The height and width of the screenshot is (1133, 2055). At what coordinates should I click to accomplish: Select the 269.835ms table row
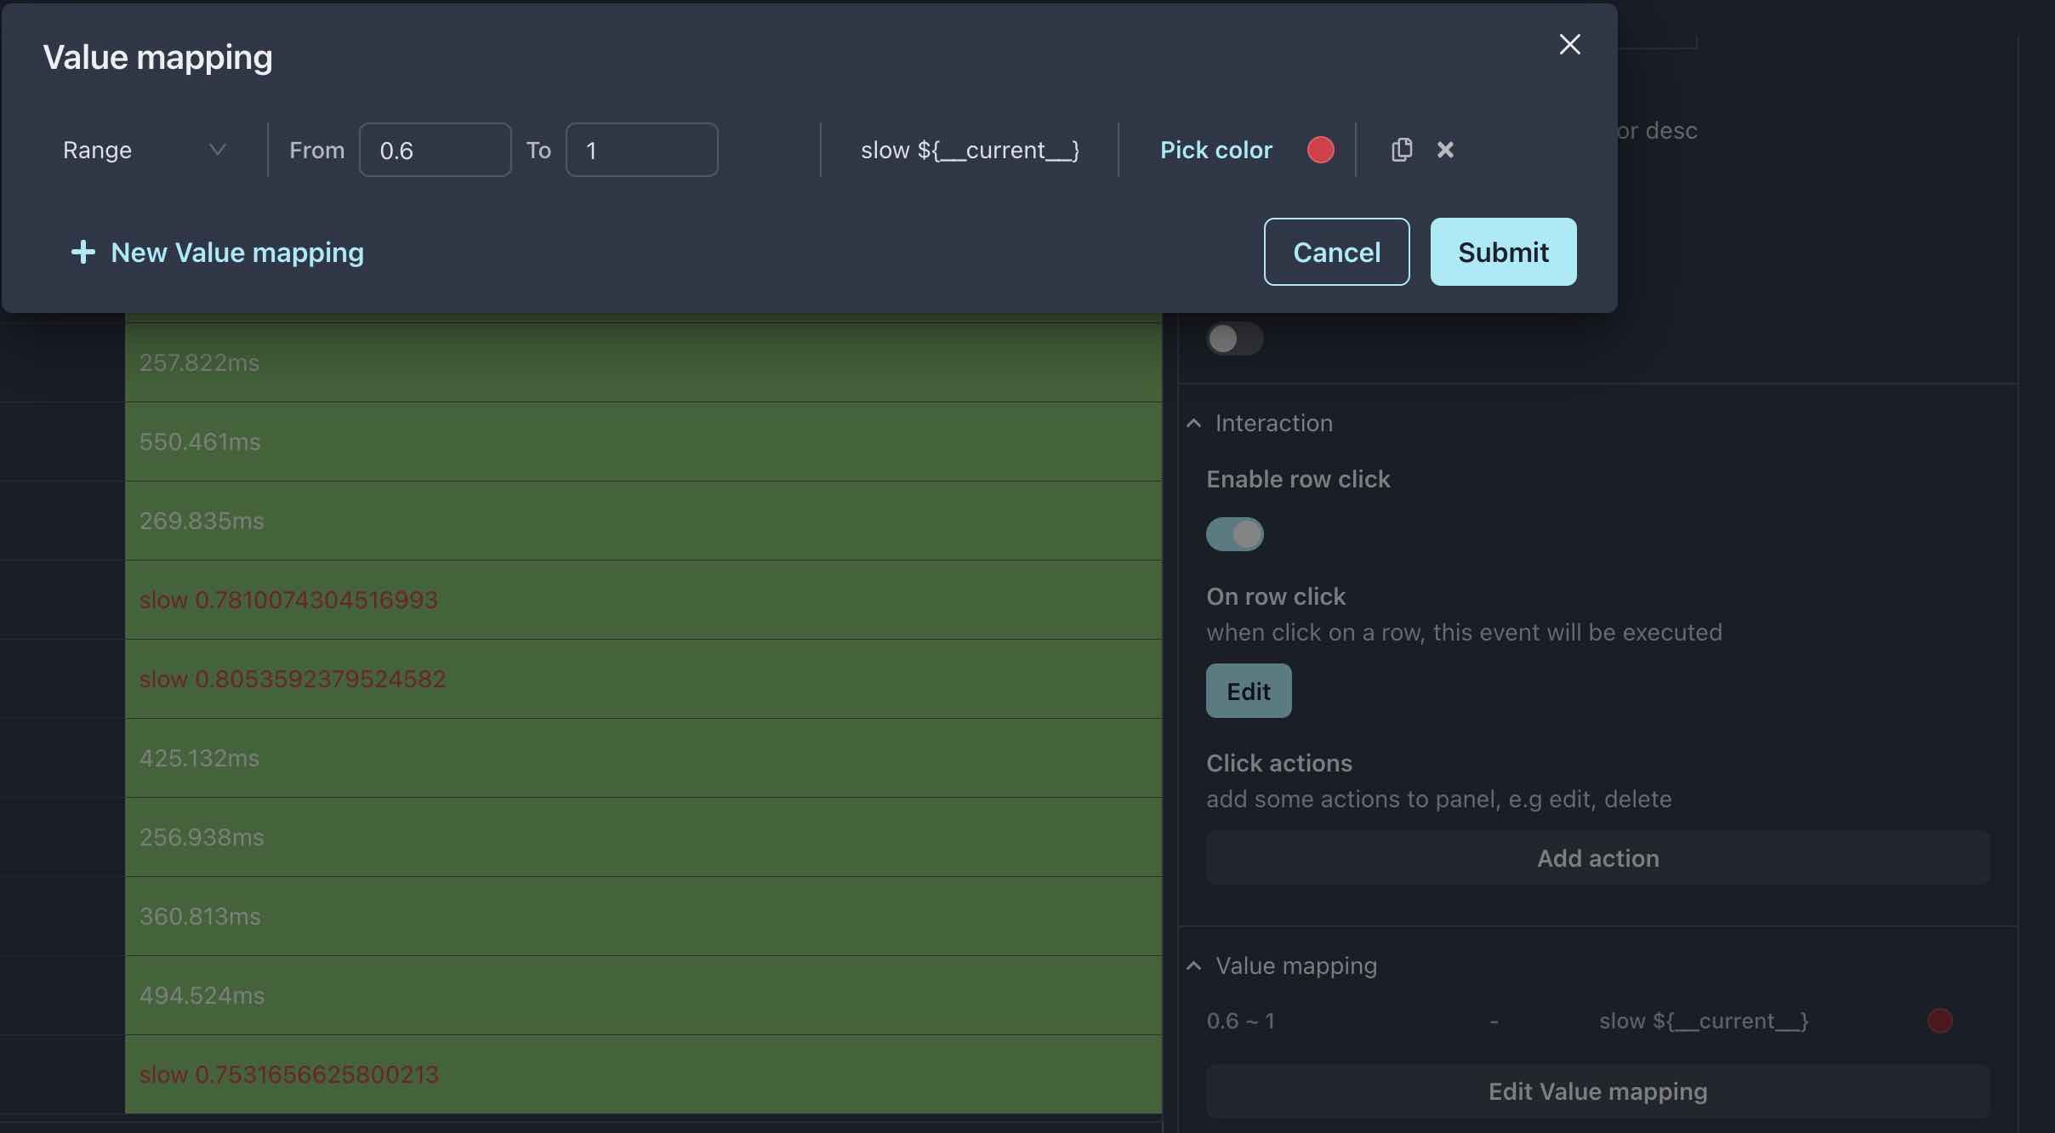(643, 521)
